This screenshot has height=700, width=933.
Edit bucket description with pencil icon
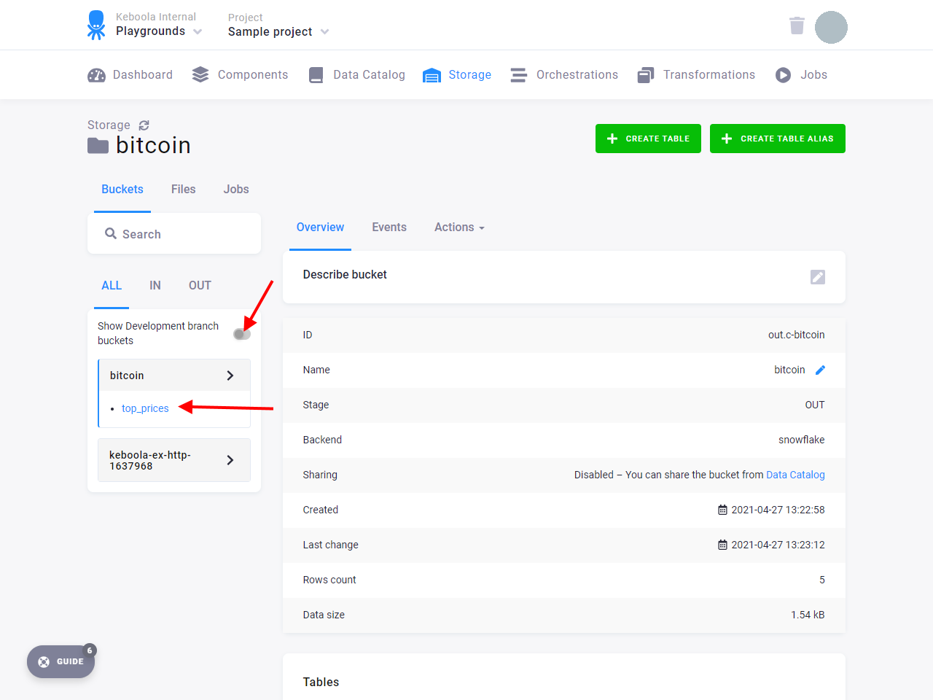click(x=818, y=277)
